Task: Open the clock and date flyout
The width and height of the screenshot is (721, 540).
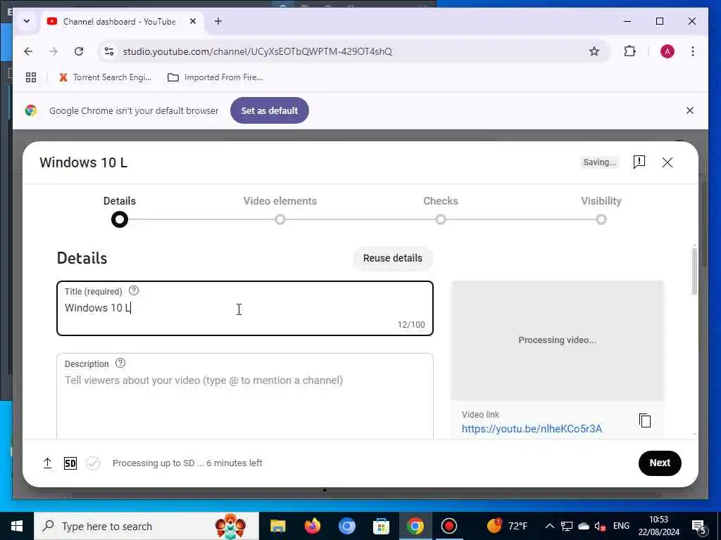Action: [x=659, y=526]
